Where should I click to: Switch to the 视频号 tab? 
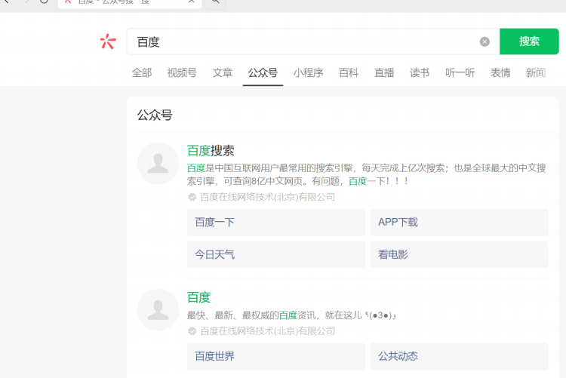(182, 73)
